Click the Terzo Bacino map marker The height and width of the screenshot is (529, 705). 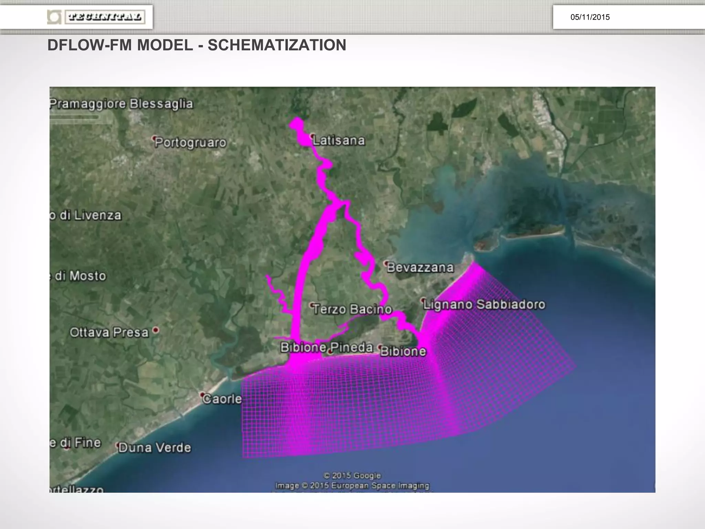pos(312,305)
